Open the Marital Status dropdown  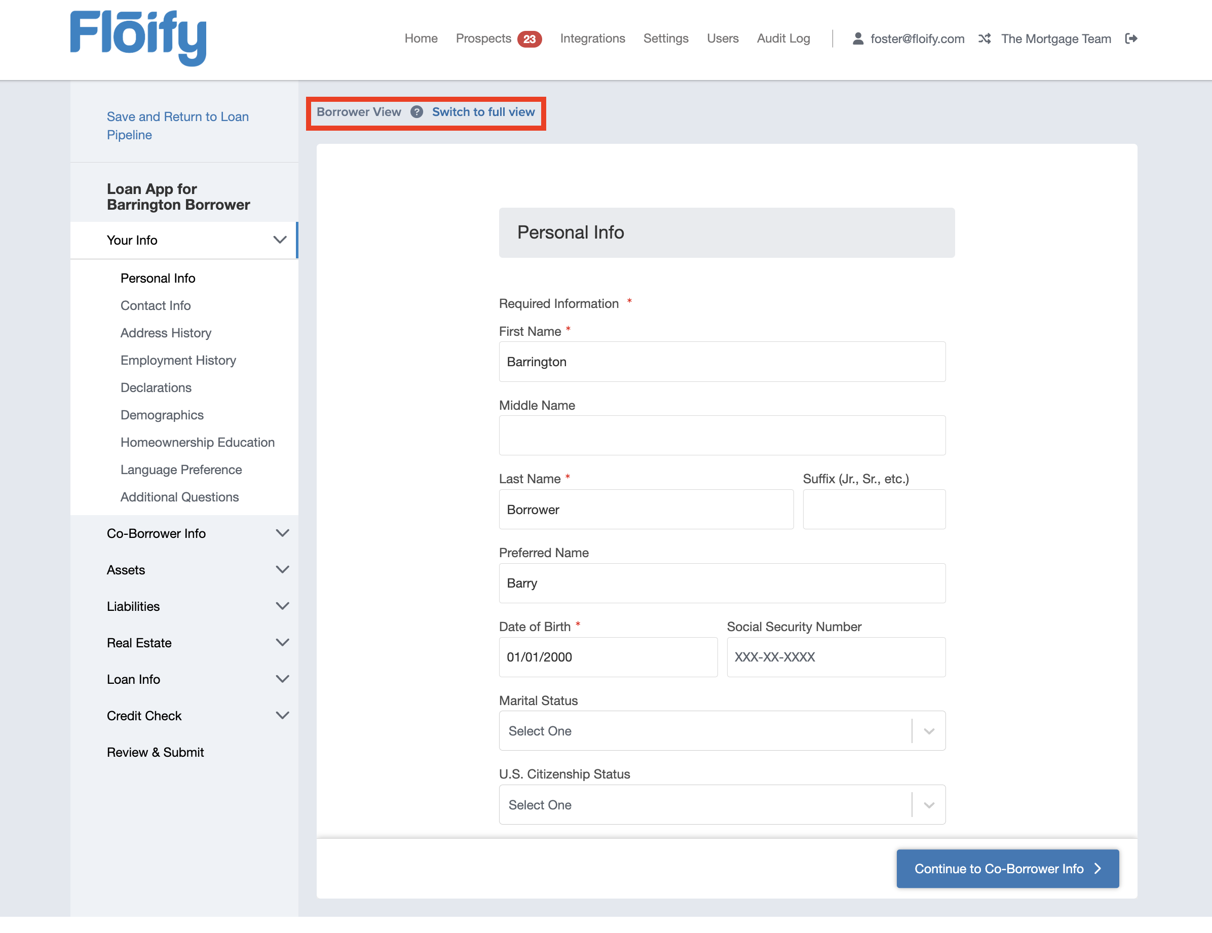722,730
